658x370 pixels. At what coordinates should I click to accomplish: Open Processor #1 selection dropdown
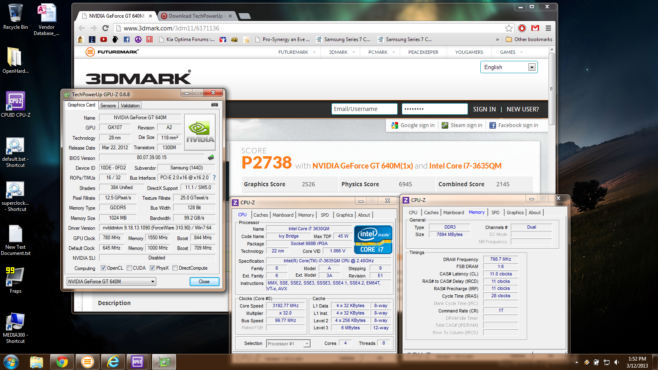tap(288, 344)
